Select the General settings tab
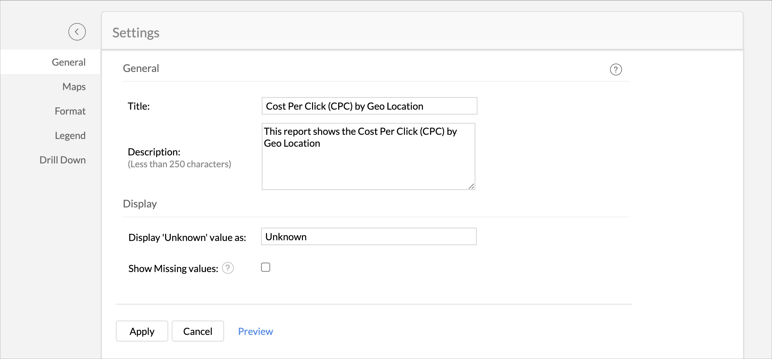772x359 pixels. 68,62
